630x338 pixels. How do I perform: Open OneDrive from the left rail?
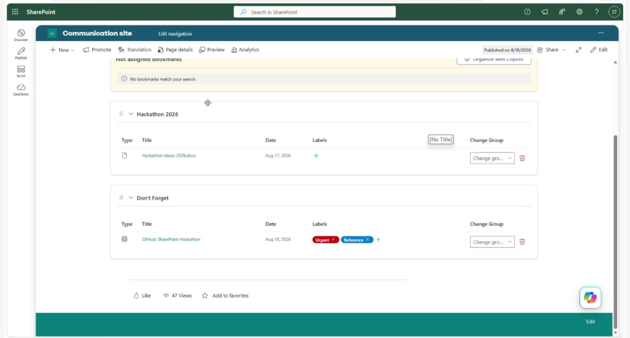pos(21,90)
